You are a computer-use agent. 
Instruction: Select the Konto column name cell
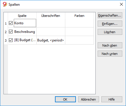pyautogui.click(x=25, y=23)
